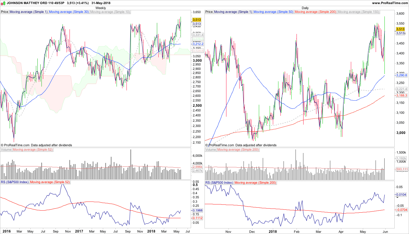Click the red -0.0704 RS average value
This screenshot has height=234, width=409.
coord(402,210)
